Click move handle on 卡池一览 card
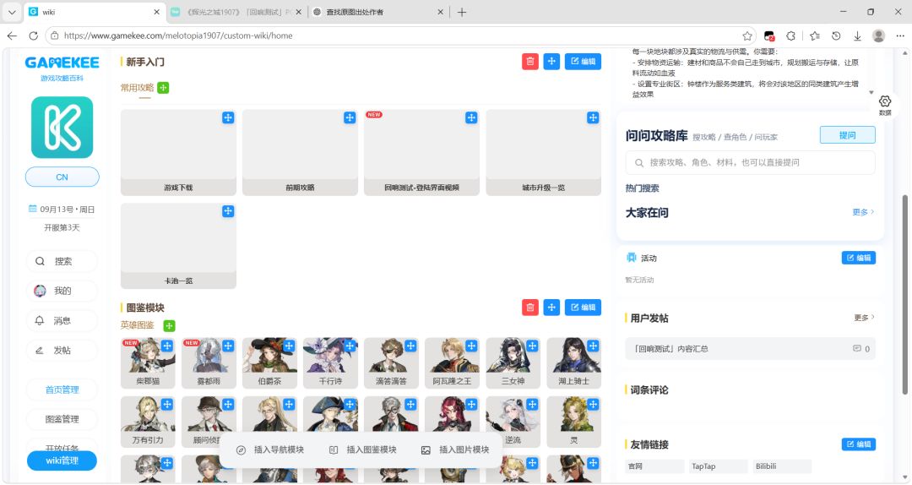 (x=228, y=211)
